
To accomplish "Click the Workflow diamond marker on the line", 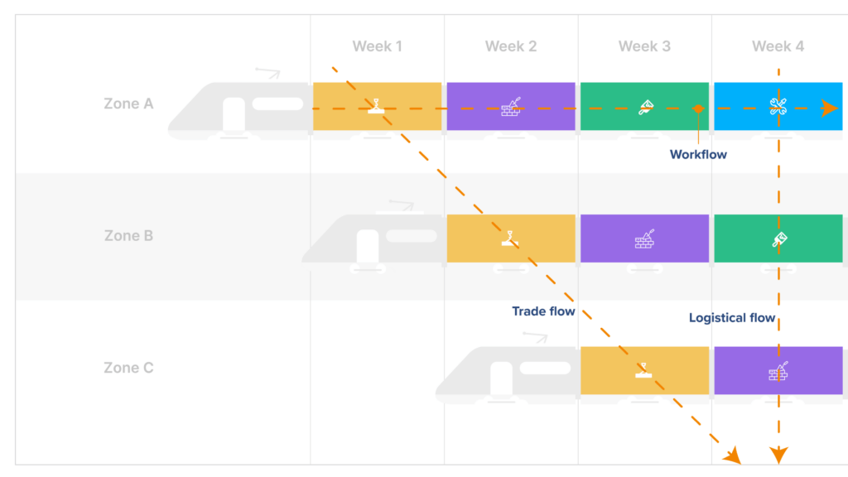I will (699, 108).
